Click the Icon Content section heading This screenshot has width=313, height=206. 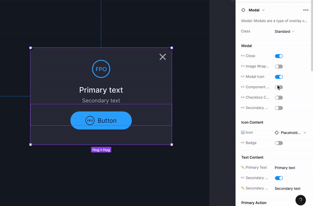[252, 123]
